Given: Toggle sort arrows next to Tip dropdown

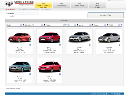Looking at the screenshot, I should [x=77, y=25].
